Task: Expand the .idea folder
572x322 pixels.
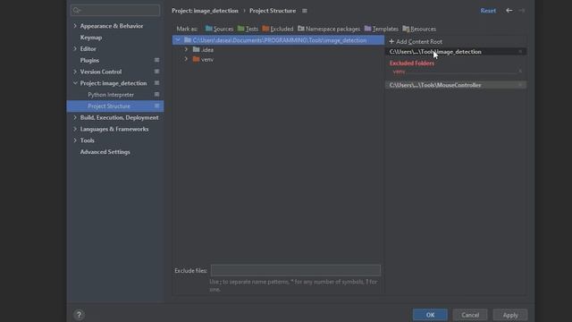Action: [186, 49]
